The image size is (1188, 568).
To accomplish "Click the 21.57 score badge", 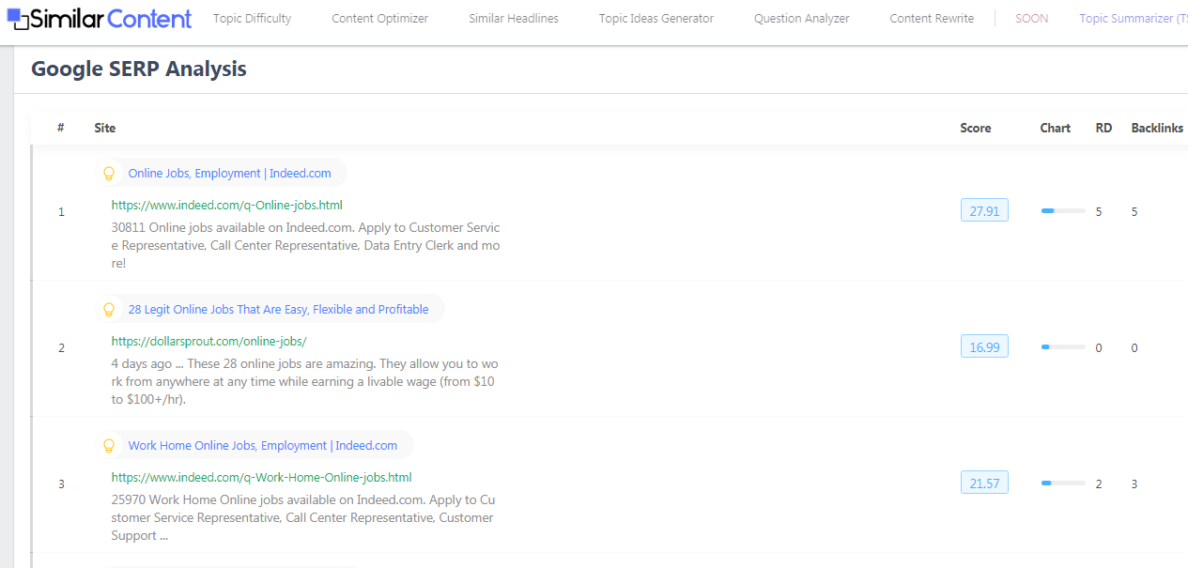I will point(984,483).
